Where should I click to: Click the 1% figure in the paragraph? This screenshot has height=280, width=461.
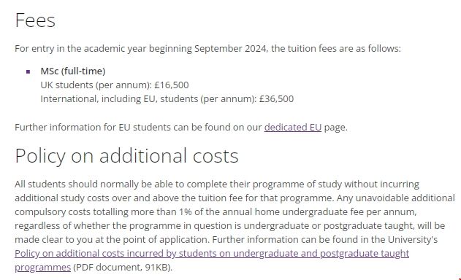click(186, 212)
